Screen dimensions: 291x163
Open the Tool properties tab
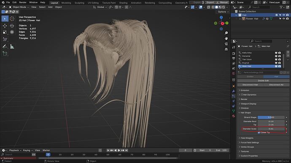pos(234,47)
